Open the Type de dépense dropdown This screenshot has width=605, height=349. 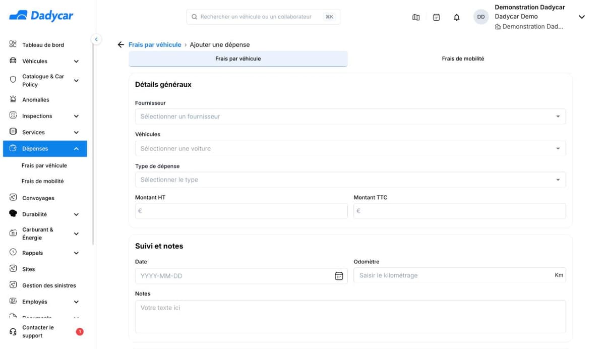350,180
